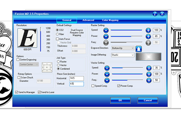Open the Image Dithering Stucki dropdown

(123, 55)
